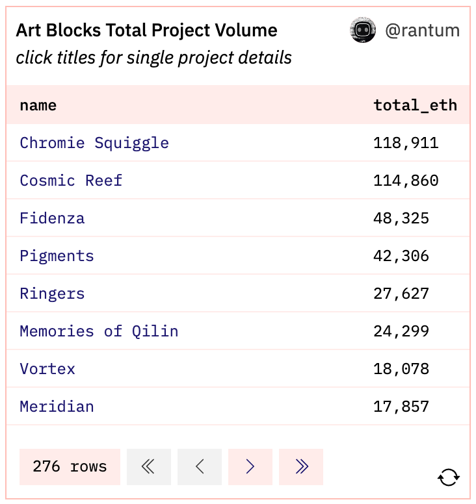476x504 pixels.
Task: Open Art Blocks Total Project Volume title
Action: click(146, 31)
